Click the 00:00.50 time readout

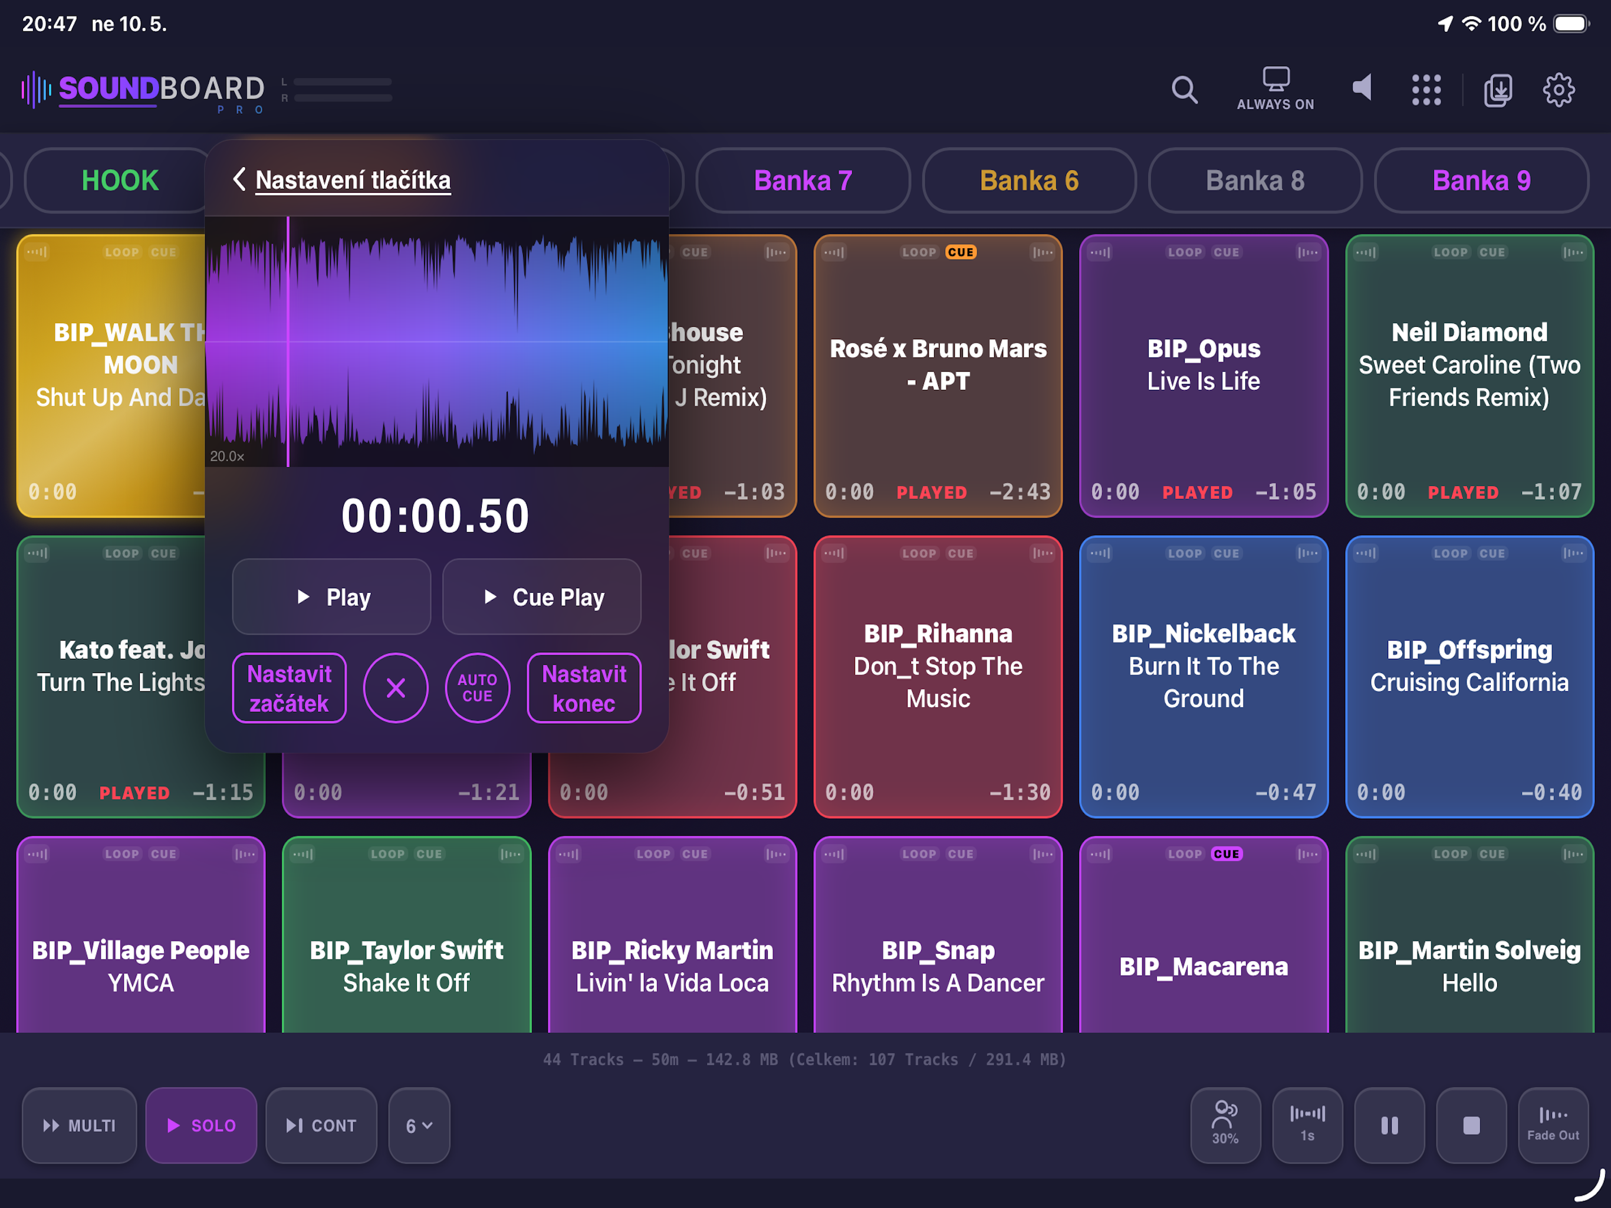tap(436, 516)
